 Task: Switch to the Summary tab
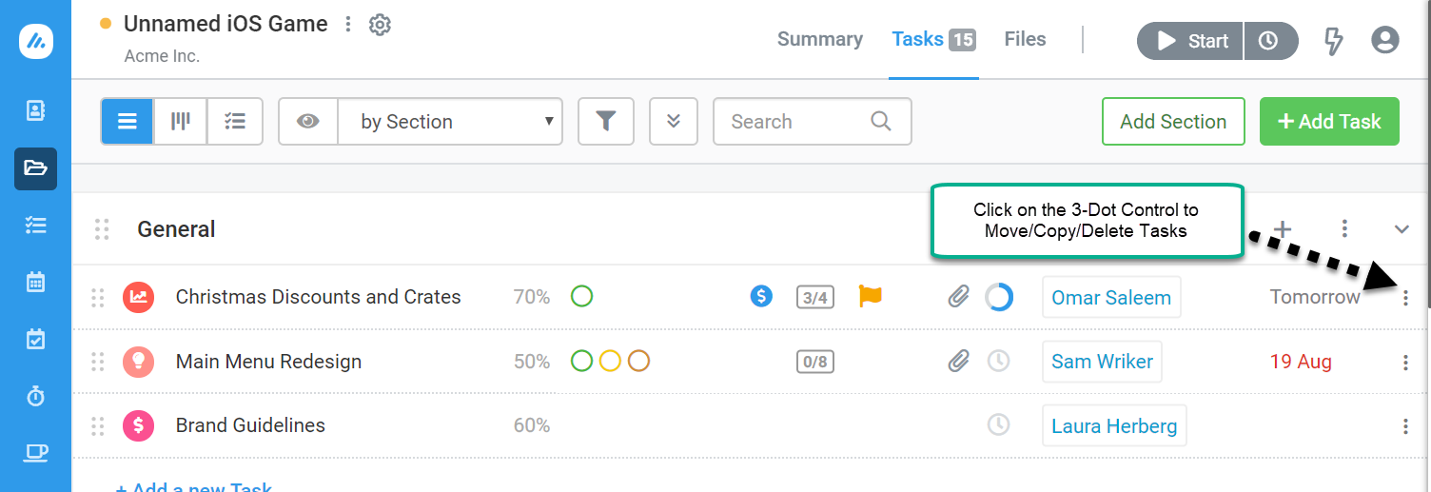coord(820,39)
